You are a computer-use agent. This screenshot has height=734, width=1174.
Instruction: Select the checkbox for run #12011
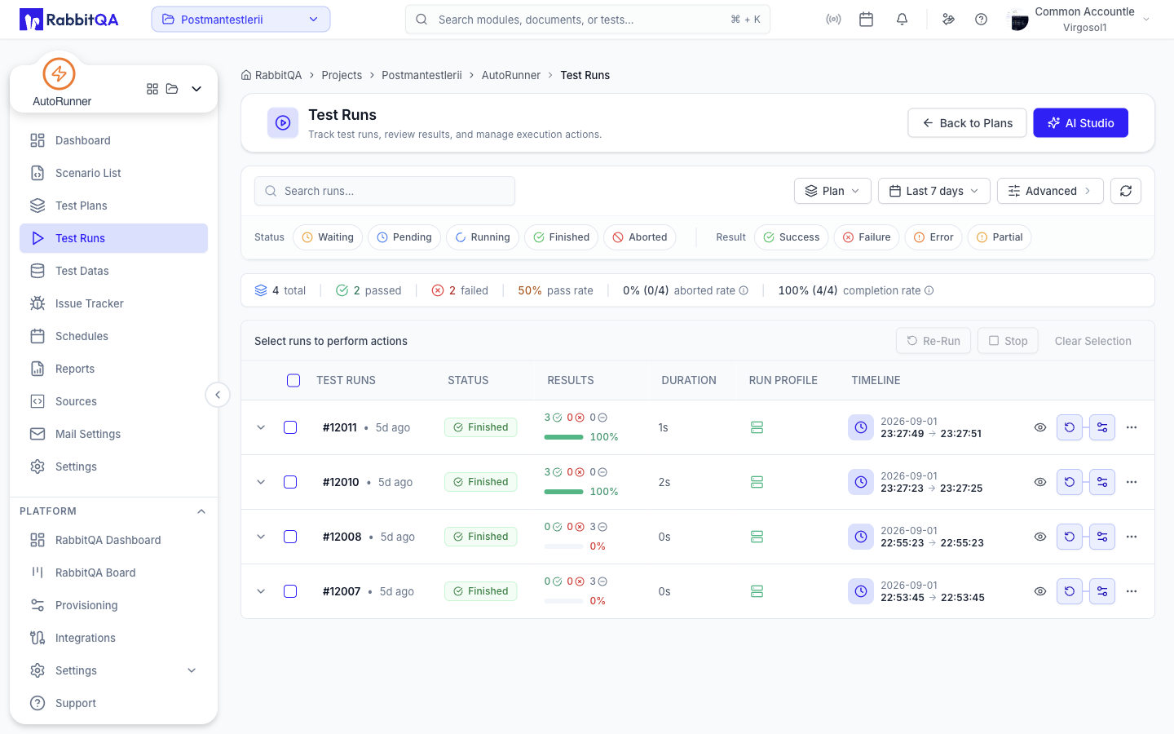[x=290, y=427]
